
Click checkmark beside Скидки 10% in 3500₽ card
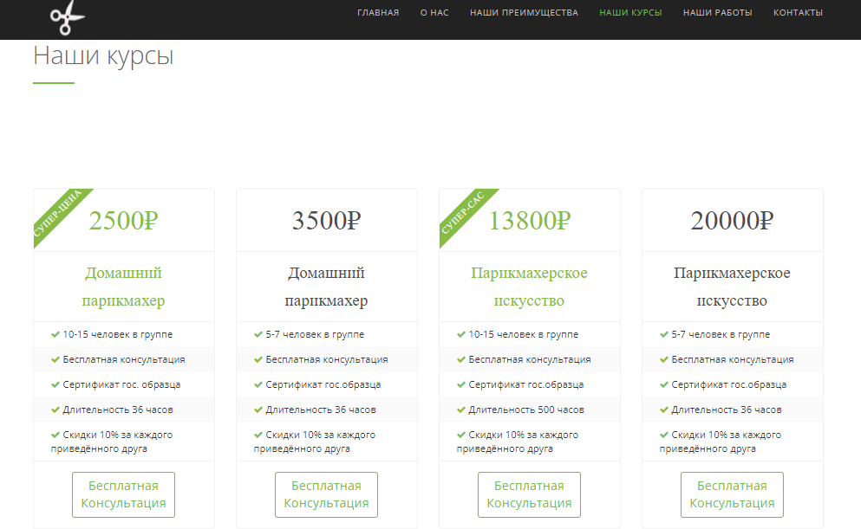[258, 435]
